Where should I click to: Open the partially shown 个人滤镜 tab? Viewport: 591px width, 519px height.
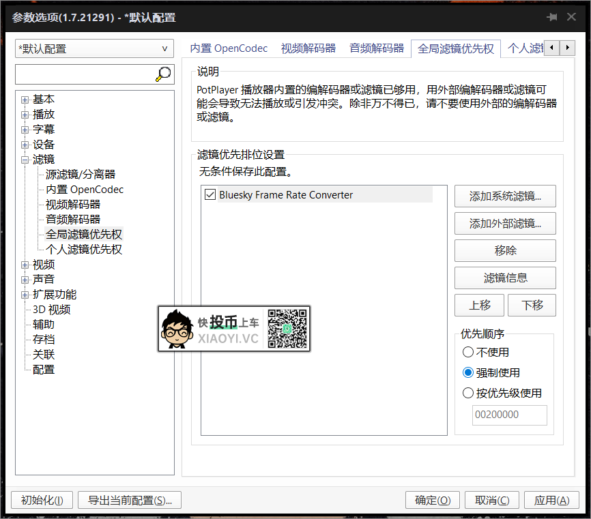point(525,48)
